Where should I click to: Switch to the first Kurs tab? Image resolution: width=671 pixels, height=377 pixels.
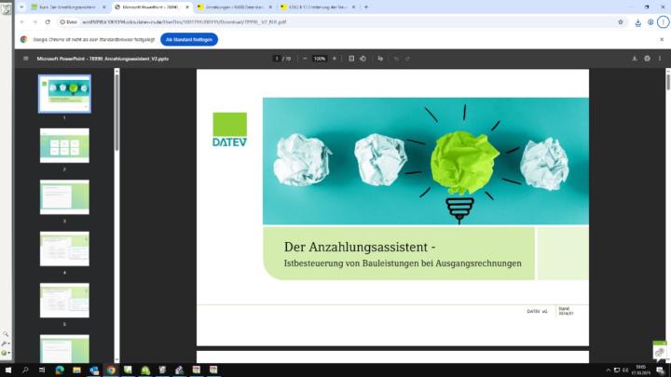pyautogui.click(x=65, y=7)
